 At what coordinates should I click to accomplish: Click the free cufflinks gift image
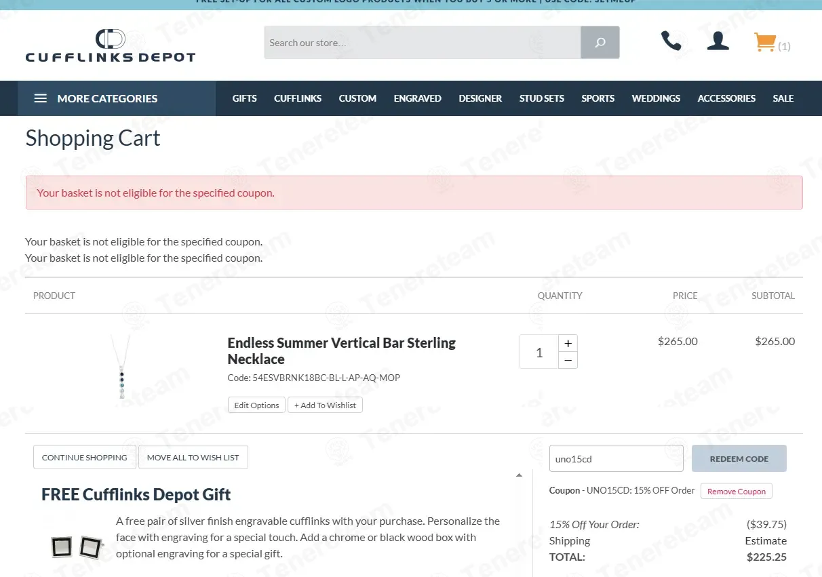[77, 546]
